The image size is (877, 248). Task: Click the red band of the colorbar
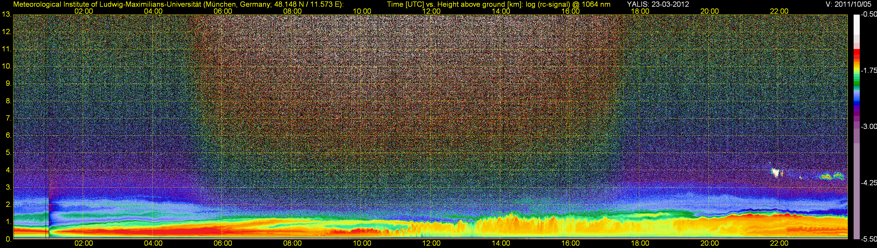click(x=857, y=54)
